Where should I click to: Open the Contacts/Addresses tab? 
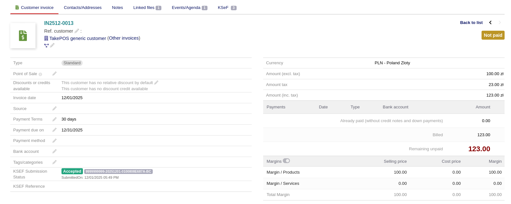tap(83, 8)
